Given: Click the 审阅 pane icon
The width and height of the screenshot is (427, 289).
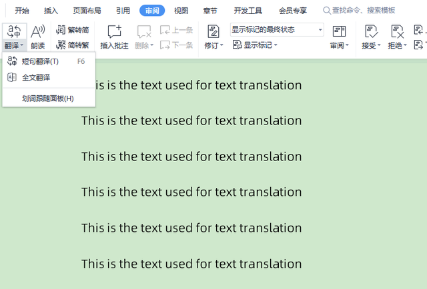Looking at the screenshot, I should tap(339, 32).
